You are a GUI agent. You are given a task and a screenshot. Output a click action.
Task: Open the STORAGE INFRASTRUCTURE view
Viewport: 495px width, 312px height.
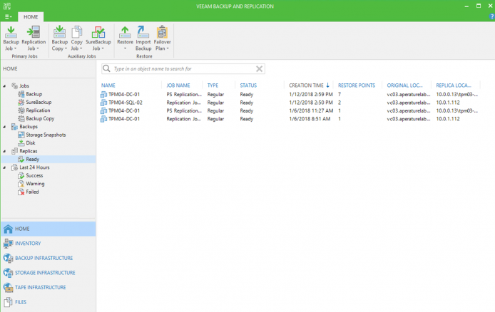(49, 273)
